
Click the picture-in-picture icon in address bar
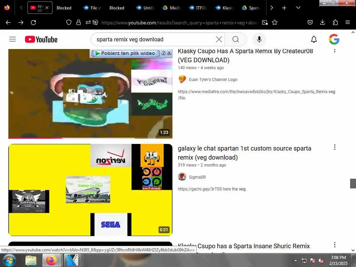265,23
